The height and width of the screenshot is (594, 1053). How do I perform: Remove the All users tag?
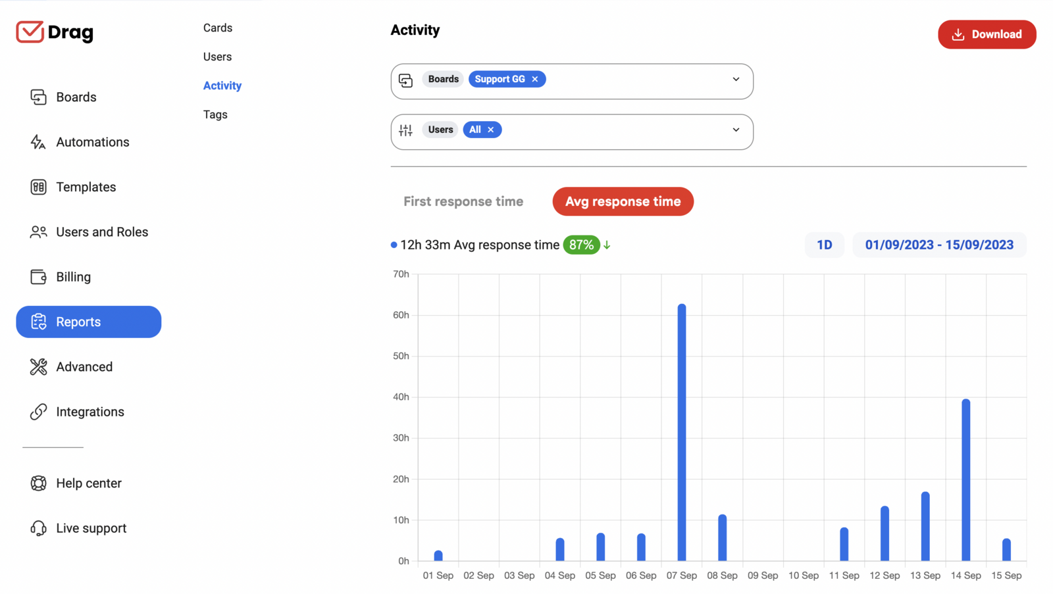[491, 130]
